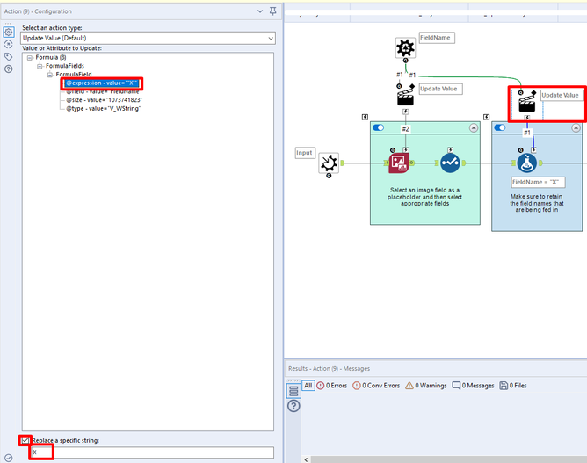Filter results by 0 Messages

473,386
